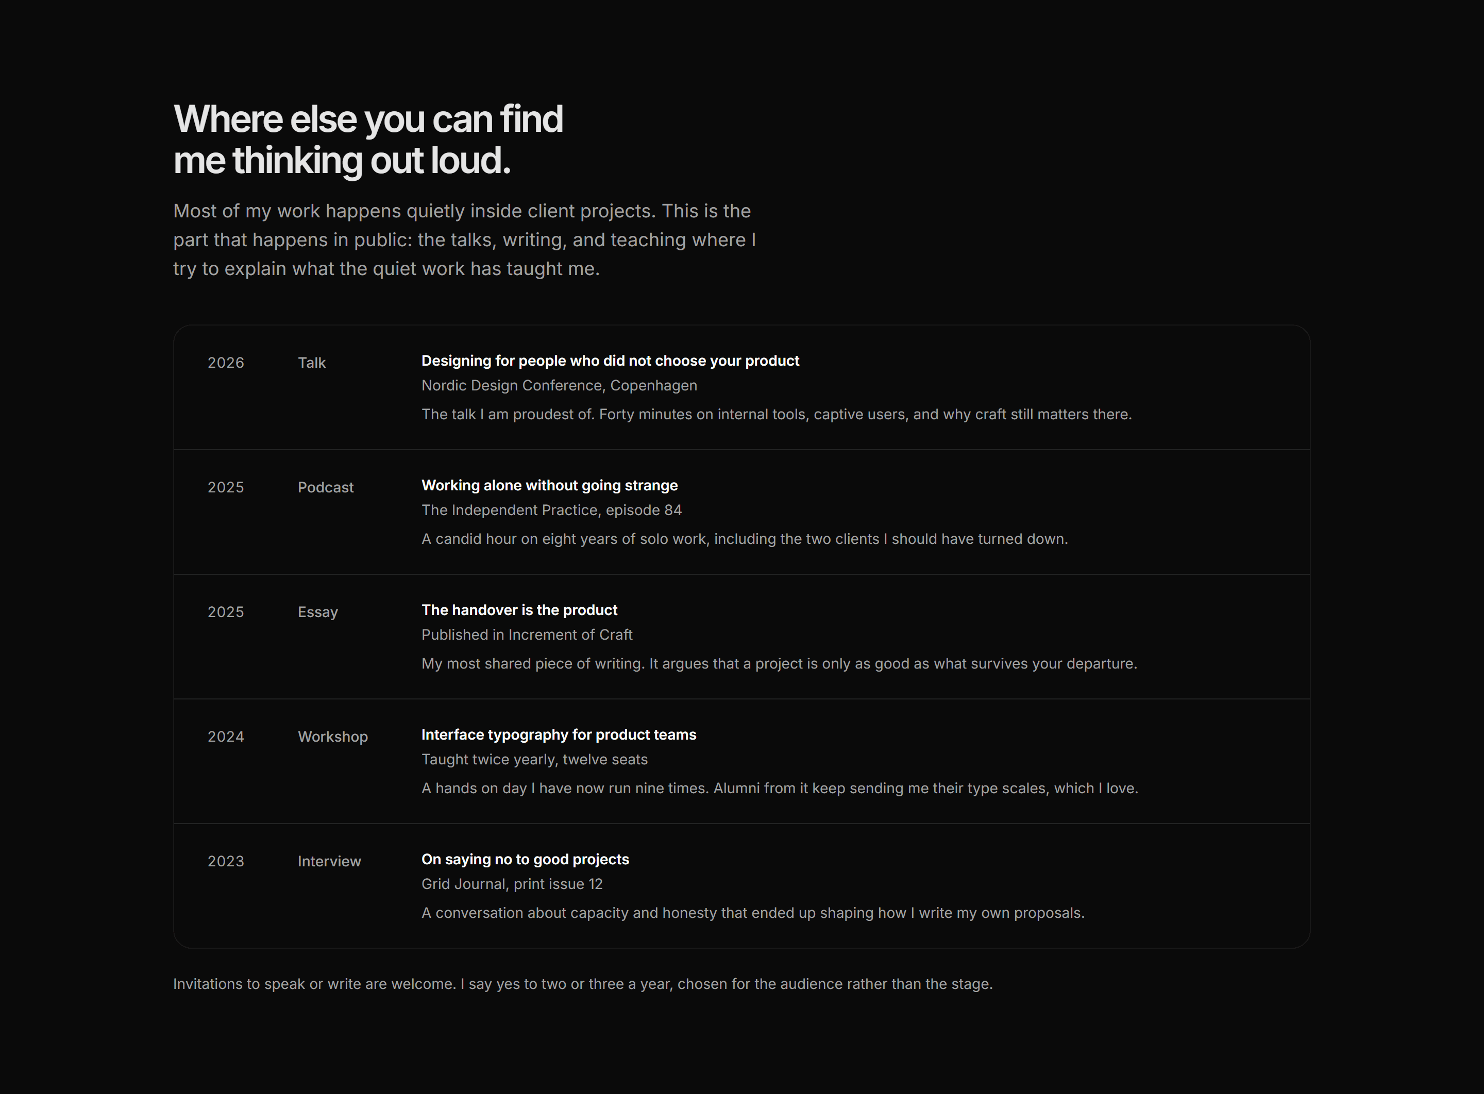This screenshot has height=1094, width=1484.
Task: Click the Interview type label
Action: coord(329,861)
